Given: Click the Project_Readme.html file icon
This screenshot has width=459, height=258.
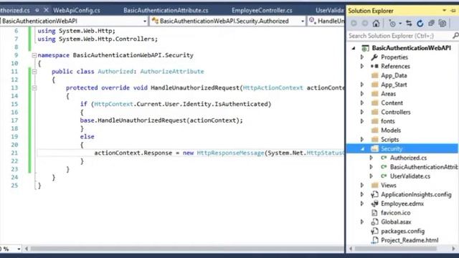Looking at the screenshot, I should (374, 240).
